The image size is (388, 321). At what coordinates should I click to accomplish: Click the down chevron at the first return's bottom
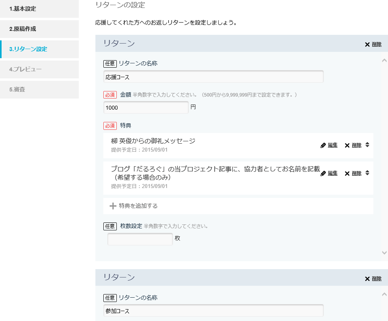pos(384,253)
